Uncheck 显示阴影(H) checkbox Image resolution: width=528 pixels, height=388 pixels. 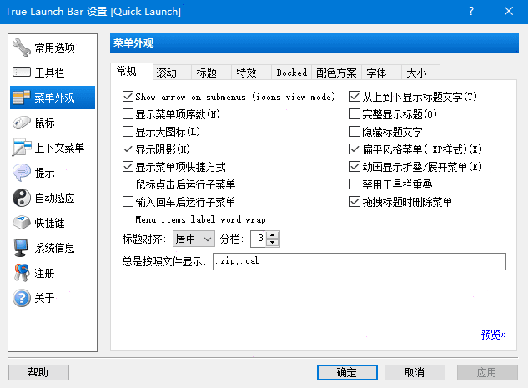click(x=128, y=149)
